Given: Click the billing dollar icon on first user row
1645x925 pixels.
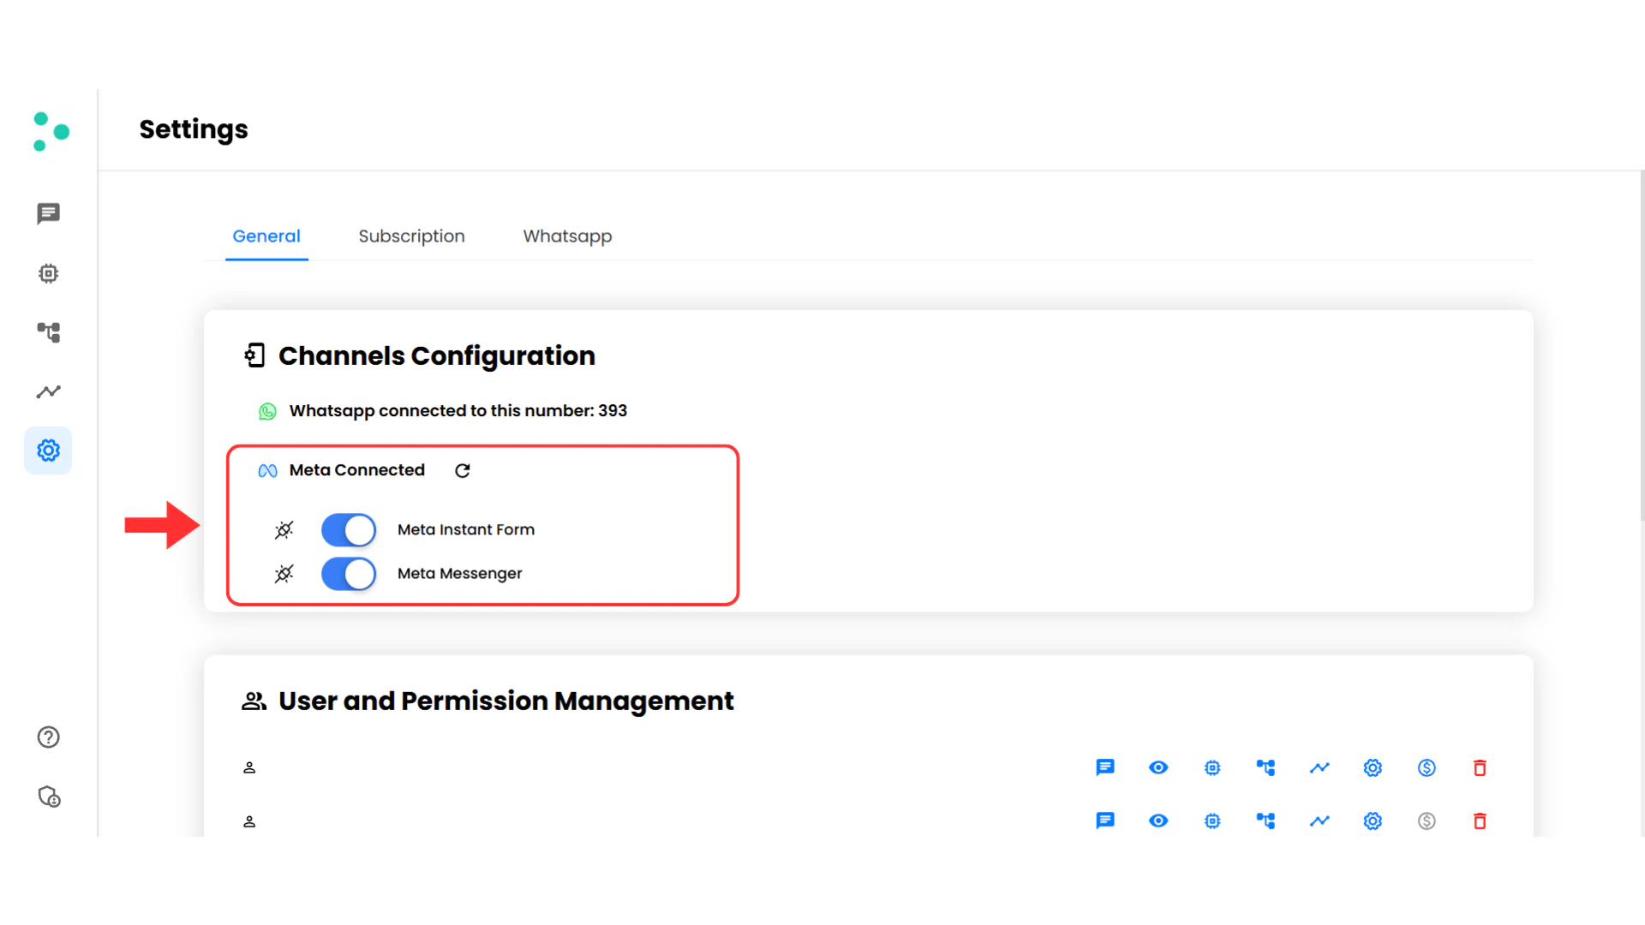Looking at the screenshot, I should (x=1427, y=767).
